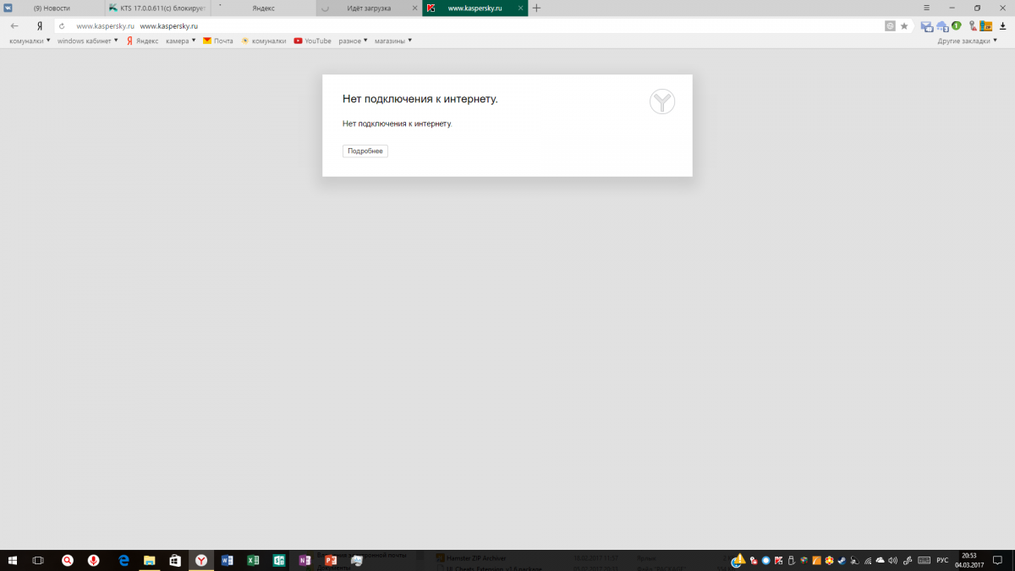
Task: Open Task View on the taskbar
Action: (x=38, y=560)
